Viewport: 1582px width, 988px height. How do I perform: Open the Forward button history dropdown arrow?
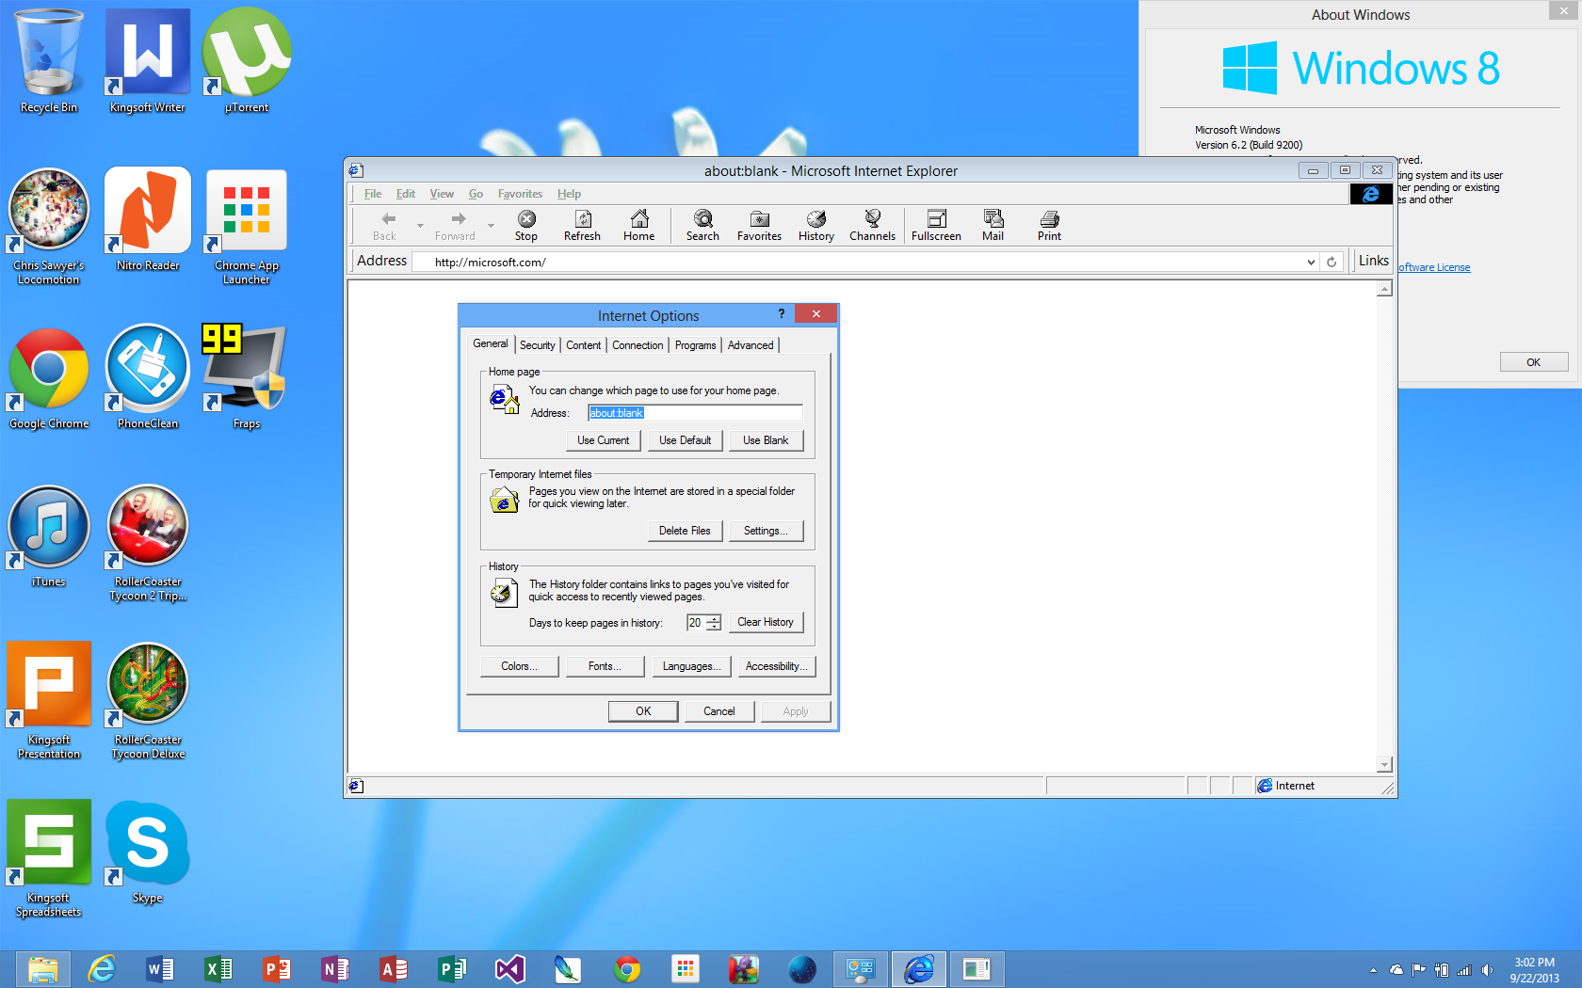[491, 226]
